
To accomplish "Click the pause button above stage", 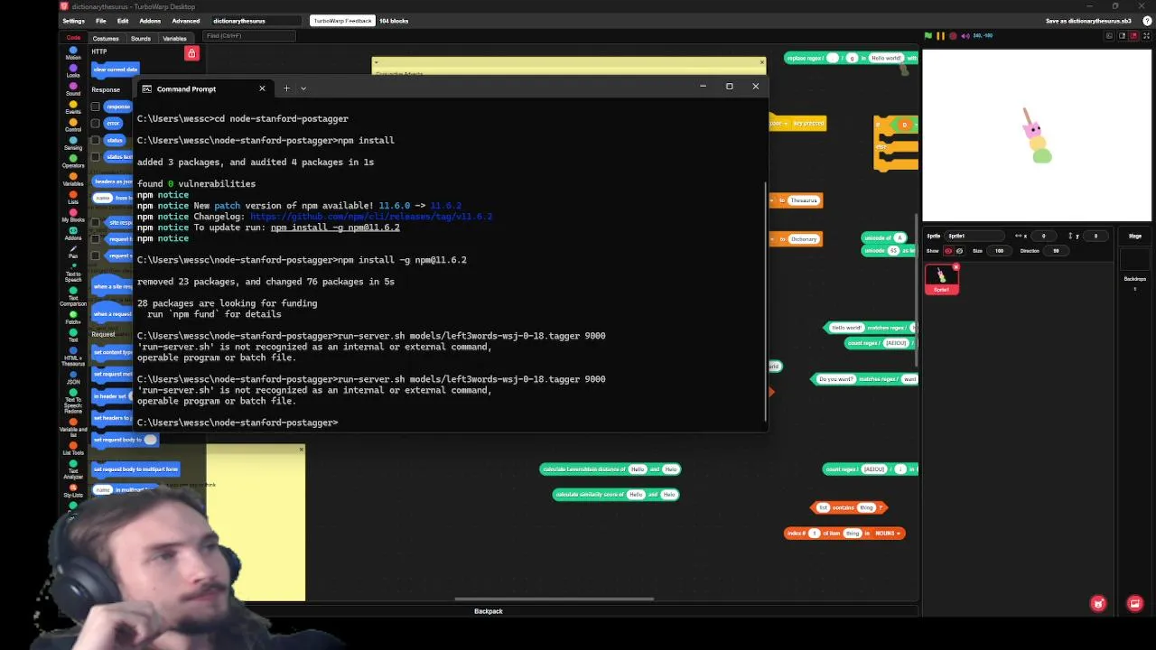I will click(x=940, y=36).
